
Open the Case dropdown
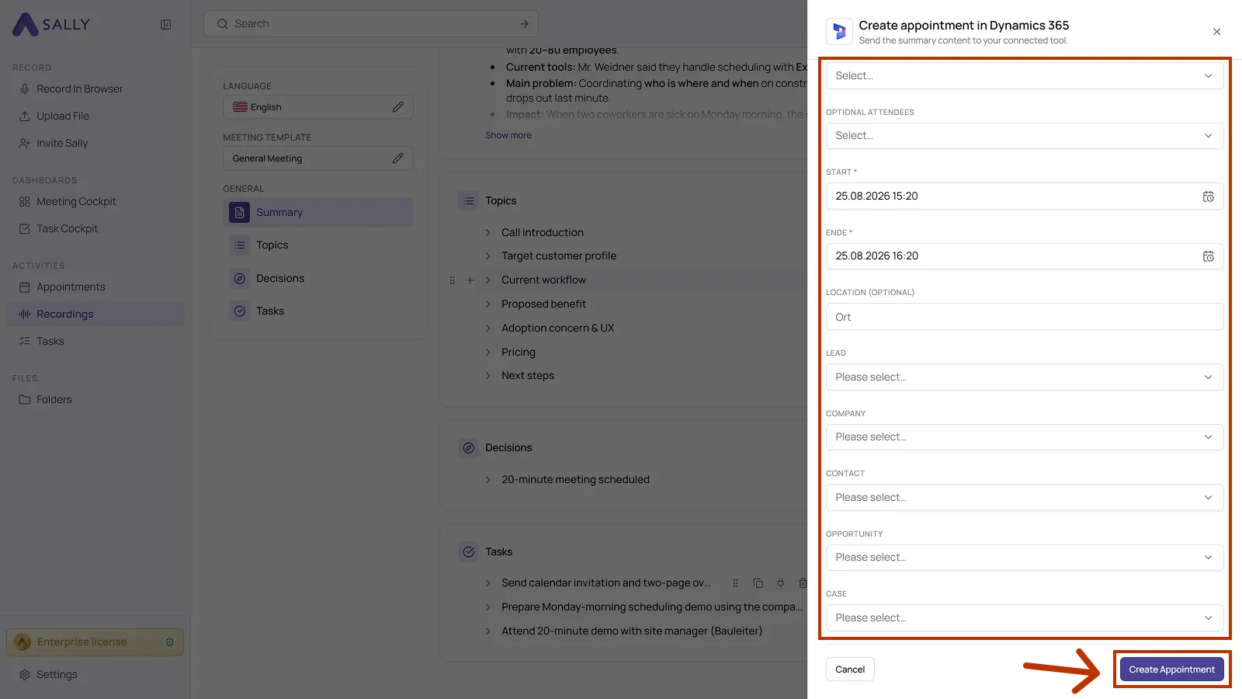(x=1025, y=618)
